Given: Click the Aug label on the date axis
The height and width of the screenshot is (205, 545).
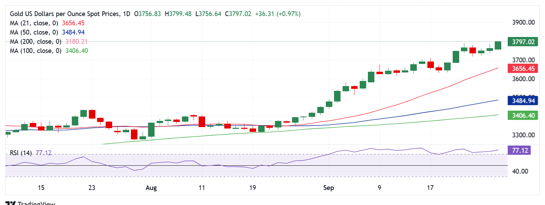Looking at the screenshot, I should [151, 188].
